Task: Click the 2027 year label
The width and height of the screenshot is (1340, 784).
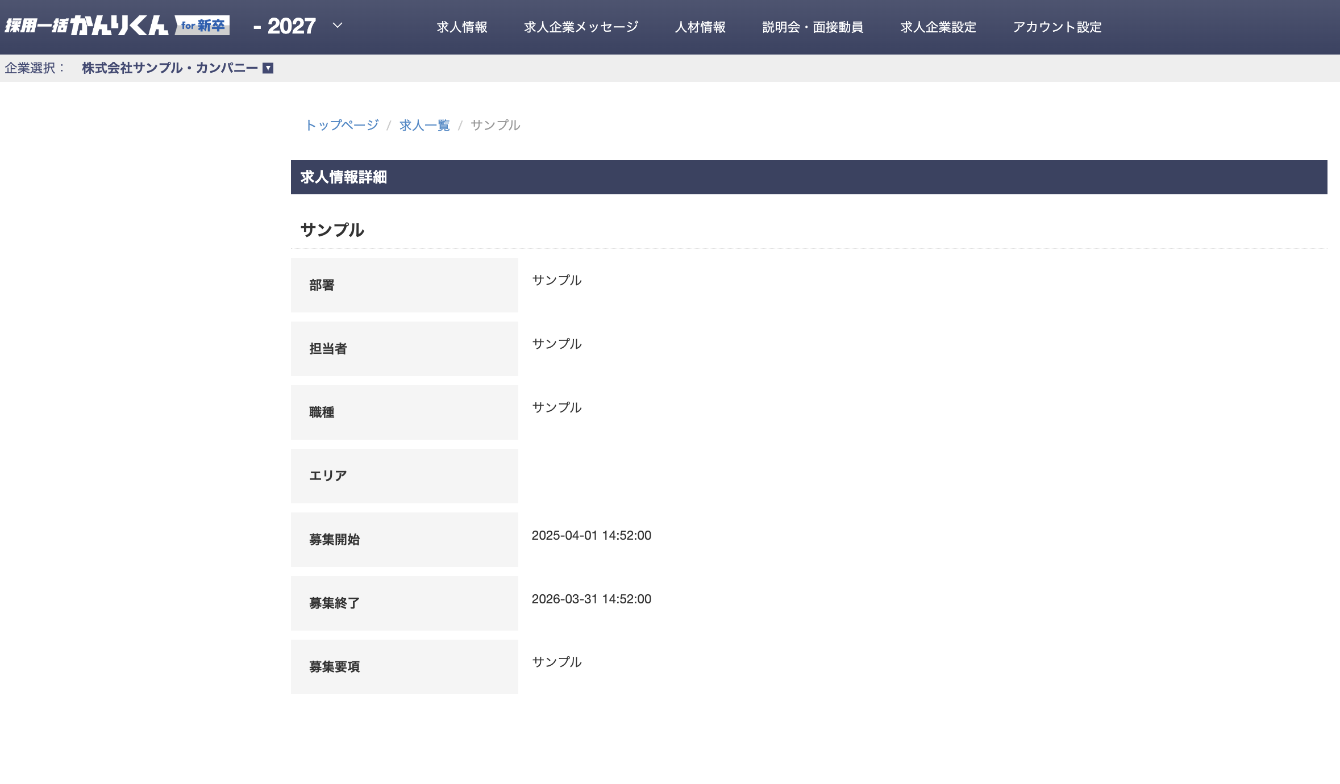Action: (x=291, y=26)
